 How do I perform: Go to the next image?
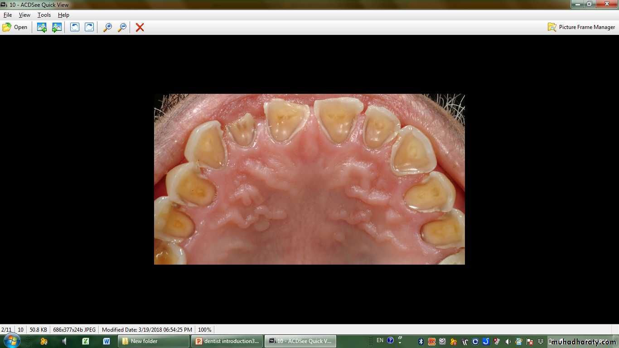click(x=57, y=27)
